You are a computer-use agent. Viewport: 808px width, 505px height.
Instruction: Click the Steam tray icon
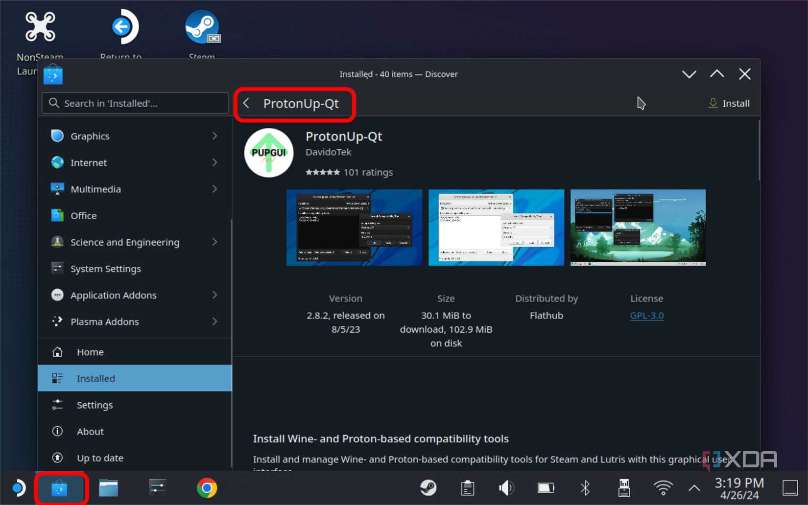click(428, 488)
